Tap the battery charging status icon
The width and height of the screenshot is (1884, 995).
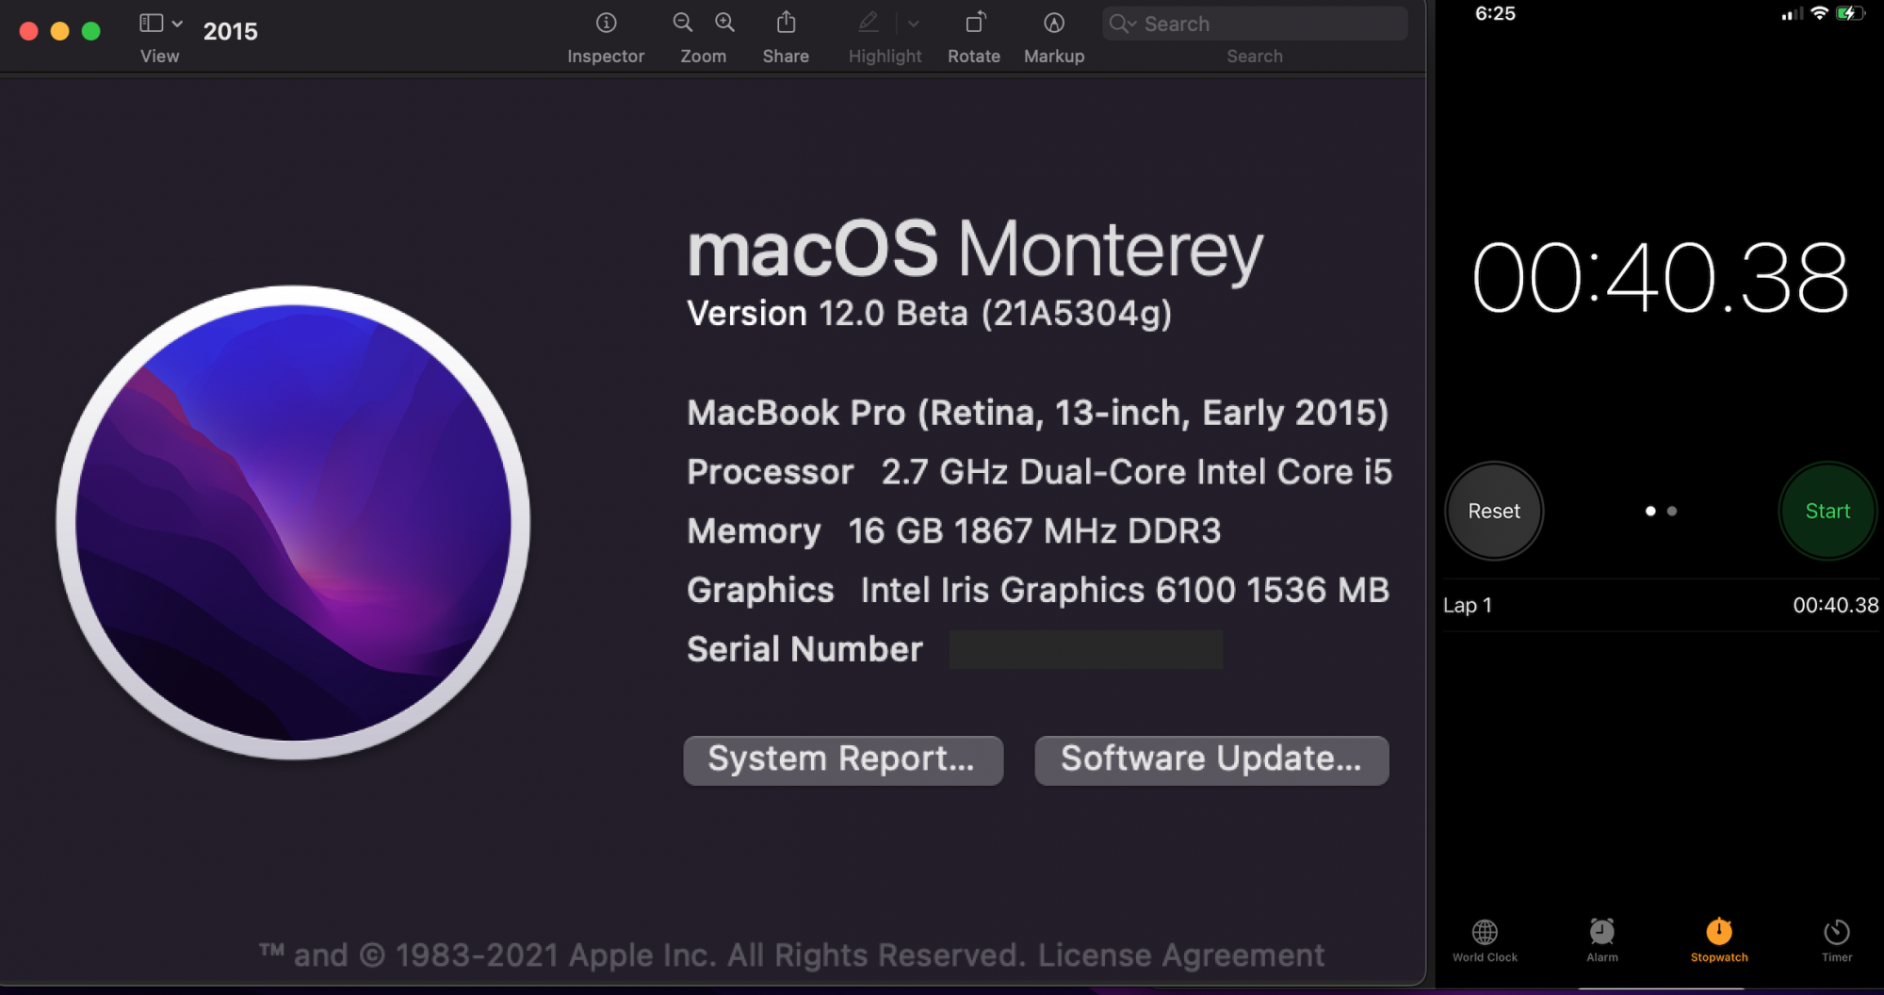pyautogui.click(x=1850, y=13)
